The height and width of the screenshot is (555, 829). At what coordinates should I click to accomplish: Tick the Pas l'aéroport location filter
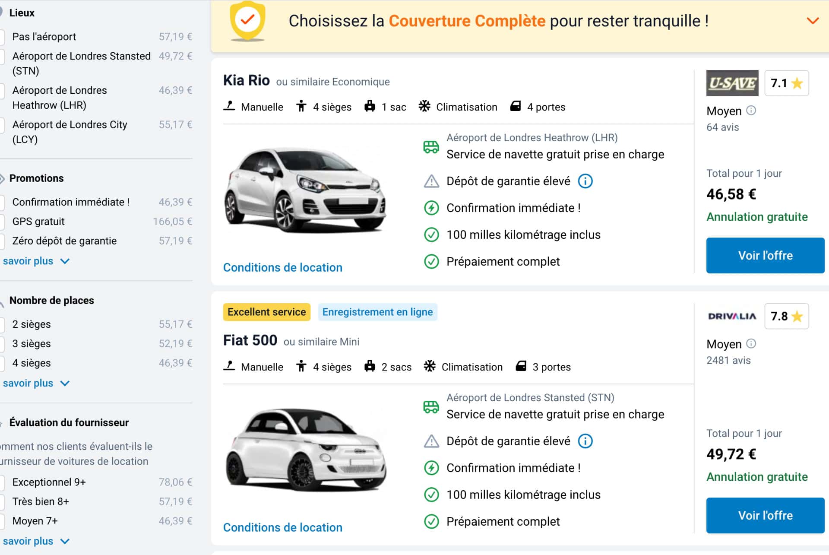point(2,37)
